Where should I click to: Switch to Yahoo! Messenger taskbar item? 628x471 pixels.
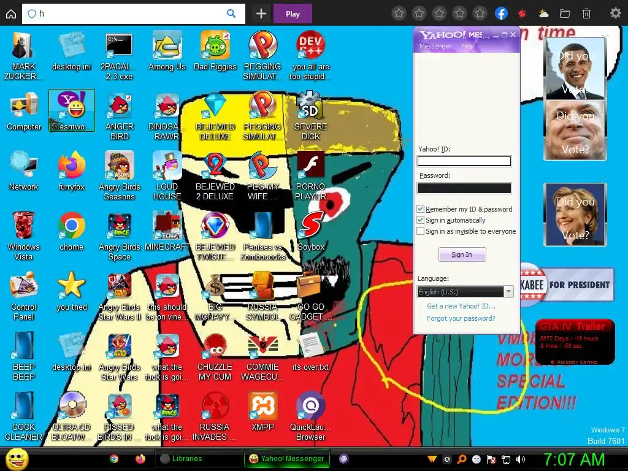287,459
